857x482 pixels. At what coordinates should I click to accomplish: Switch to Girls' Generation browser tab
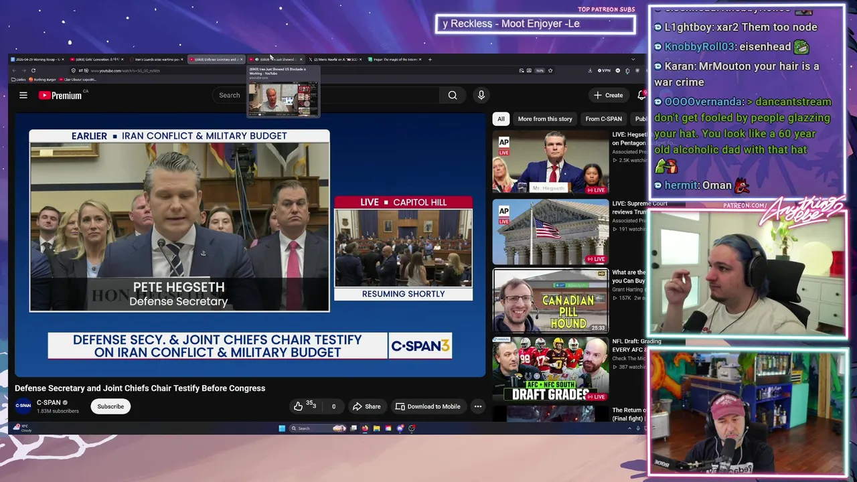[96, 60]
